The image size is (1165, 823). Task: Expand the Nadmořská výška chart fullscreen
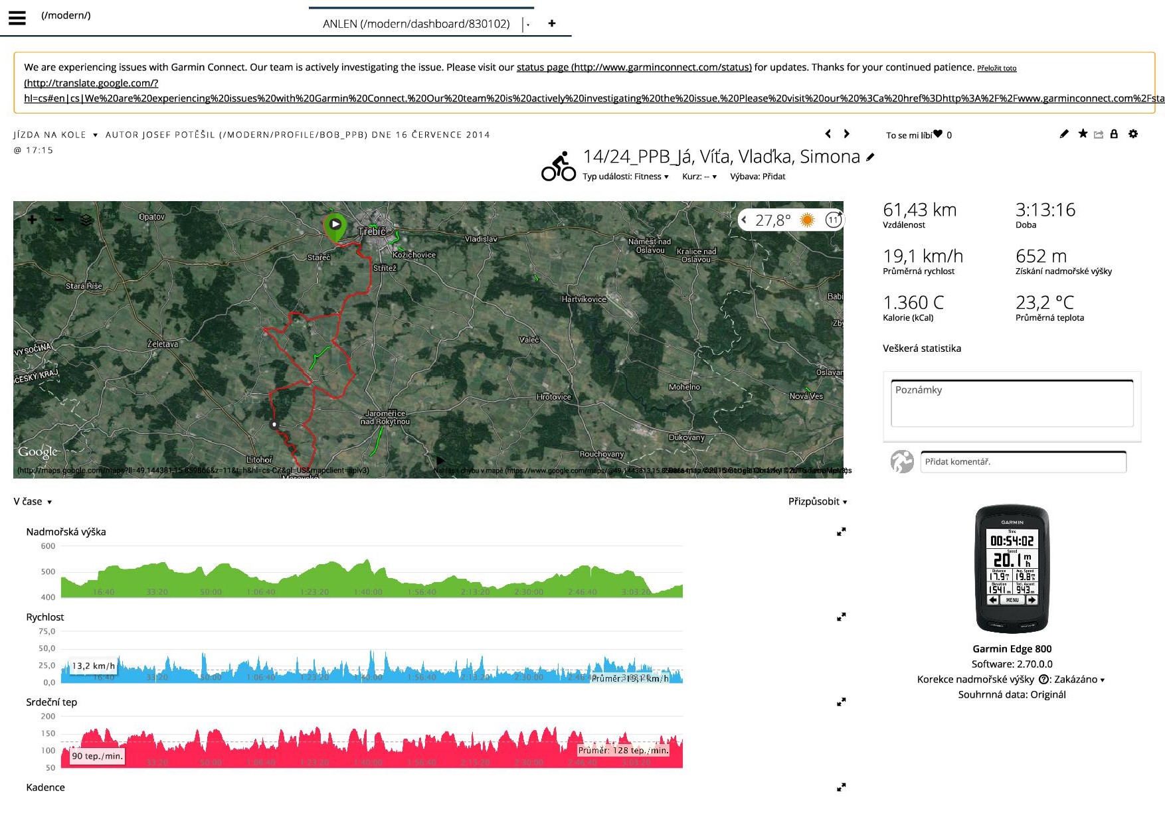point(841,532)
